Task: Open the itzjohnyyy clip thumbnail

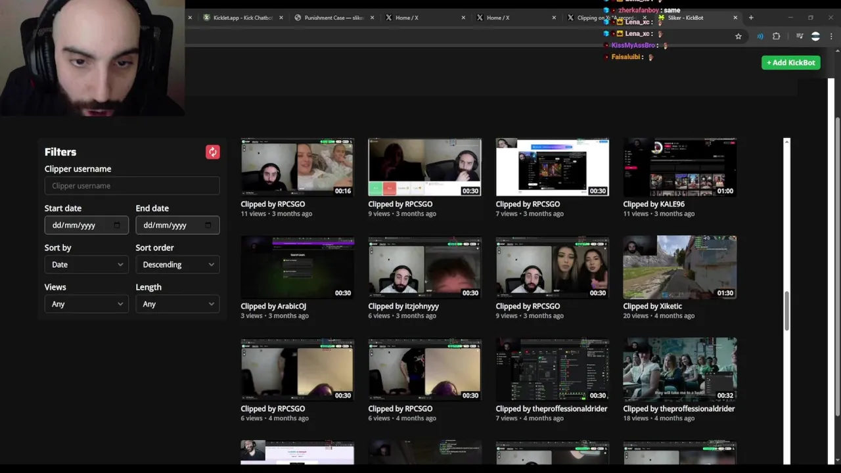Action: click(425, 268)
